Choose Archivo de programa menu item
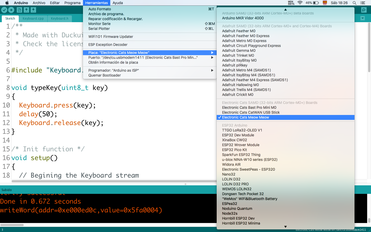 [x=150, y=14]
